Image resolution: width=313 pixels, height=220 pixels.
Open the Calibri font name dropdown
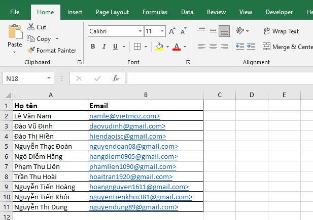pyautogui.click(x=140, y=31)
